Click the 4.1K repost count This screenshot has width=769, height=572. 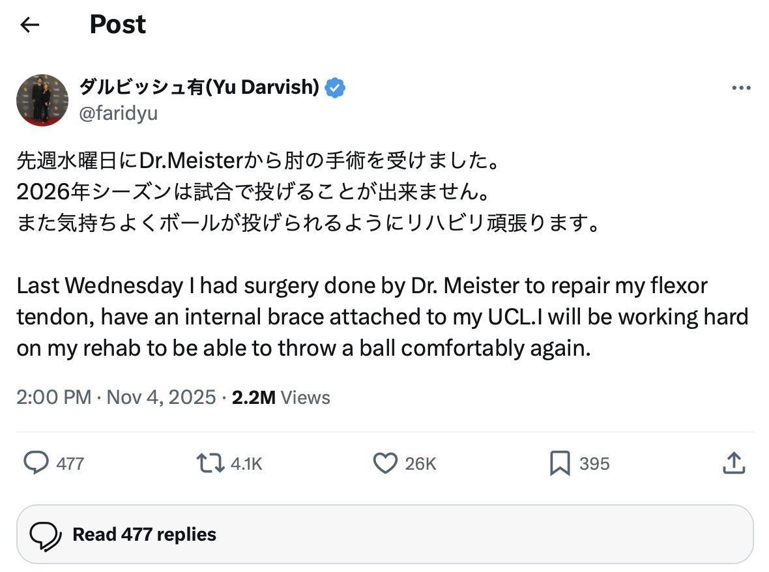click(246, 464)
